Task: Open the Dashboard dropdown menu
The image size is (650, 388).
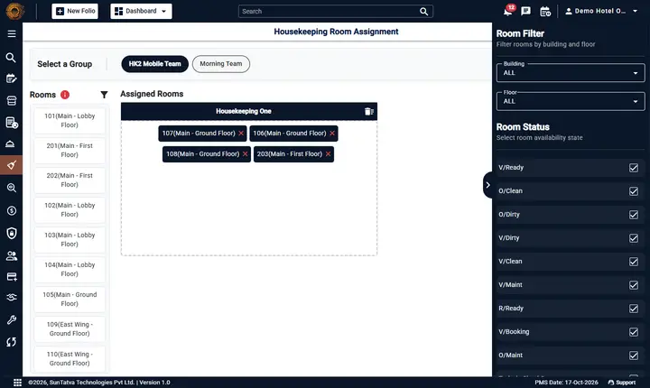Action: [x=141, y=11]
